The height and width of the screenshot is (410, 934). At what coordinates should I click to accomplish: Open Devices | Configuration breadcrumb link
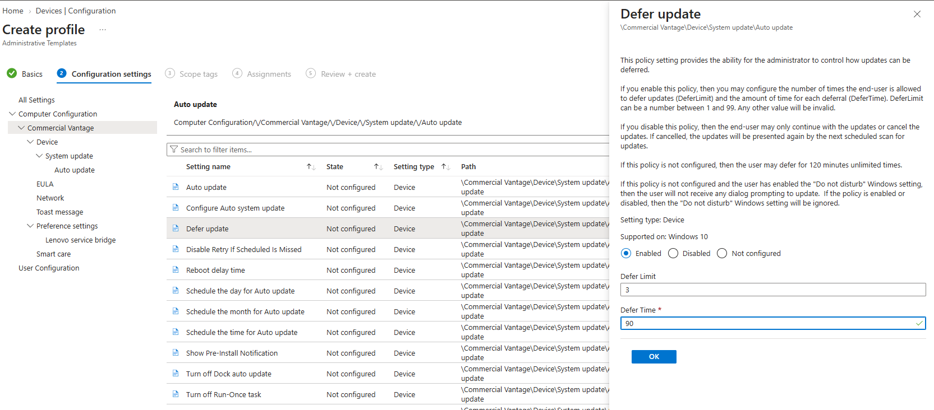coord(76,11)
